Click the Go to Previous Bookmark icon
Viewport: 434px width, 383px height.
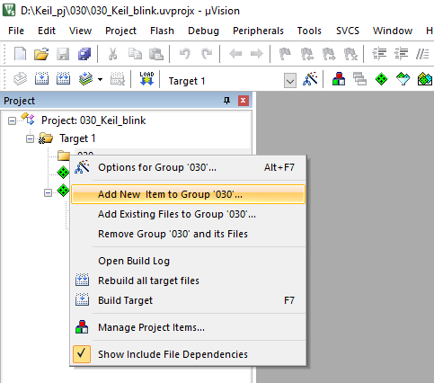307,54
